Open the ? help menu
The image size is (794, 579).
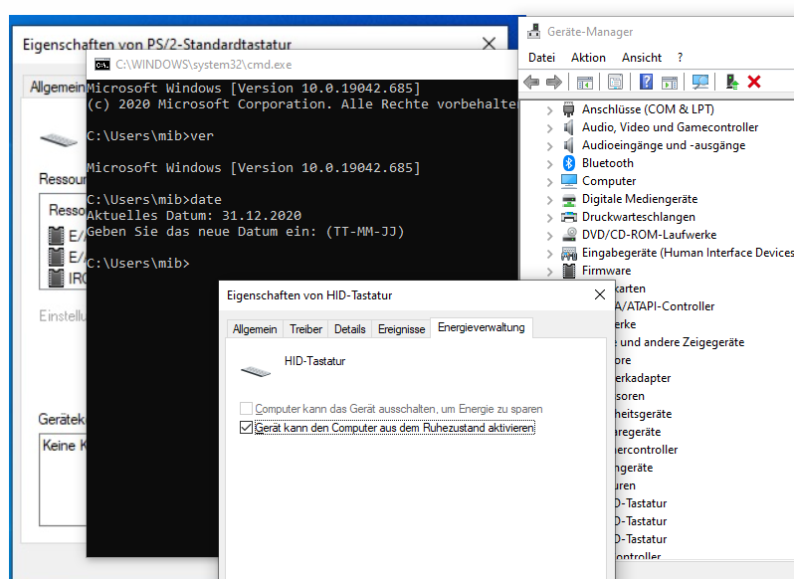[x=680, y=58]
